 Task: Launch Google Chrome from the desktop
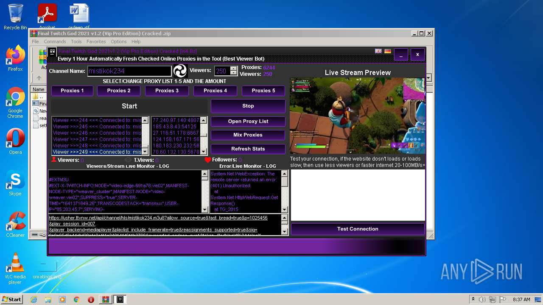(x=15, y=103)
